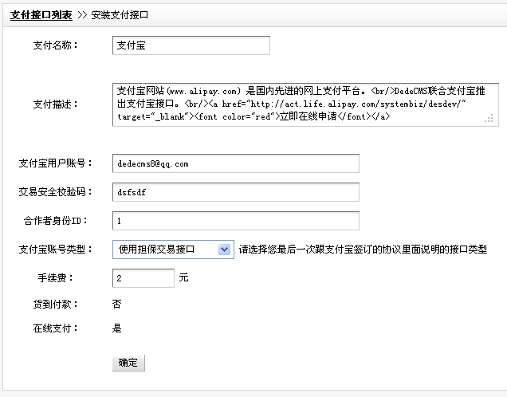Focus the 支付名称 field containing 支付宝
This screenshot has width=507, height=397.
(191, 45)
